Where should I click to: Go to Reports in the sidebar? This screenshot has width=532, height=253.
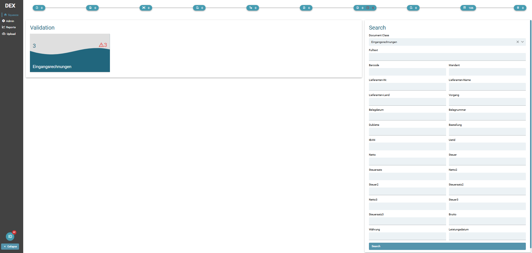[x=11, y=27]
